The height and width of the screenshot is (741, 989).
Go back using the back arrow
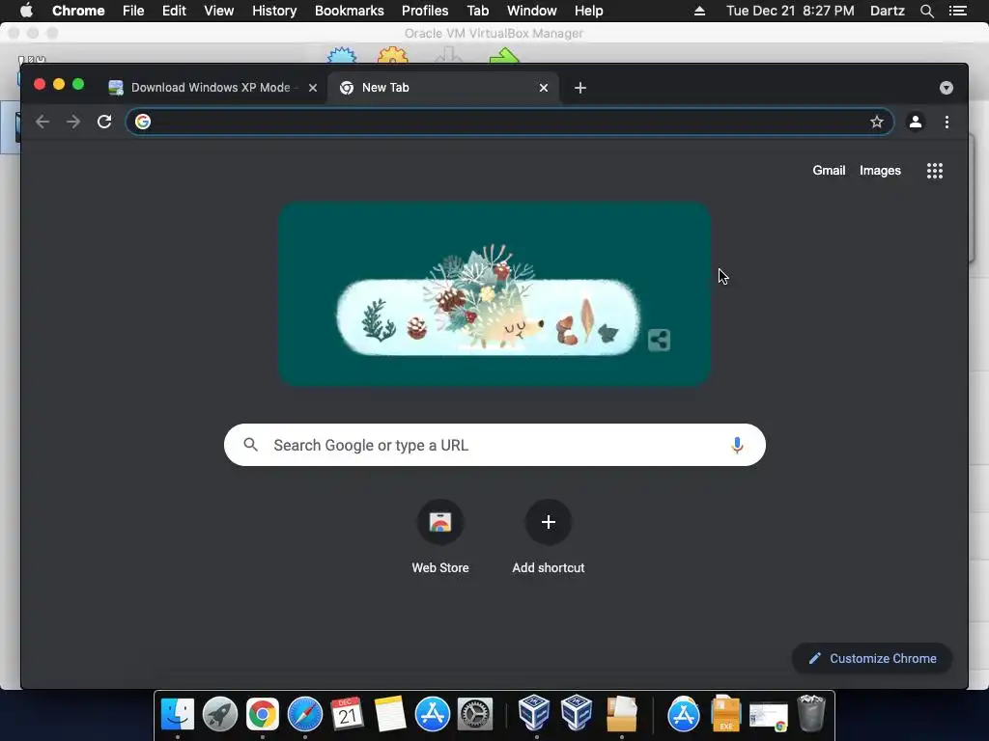click(42, 122)
